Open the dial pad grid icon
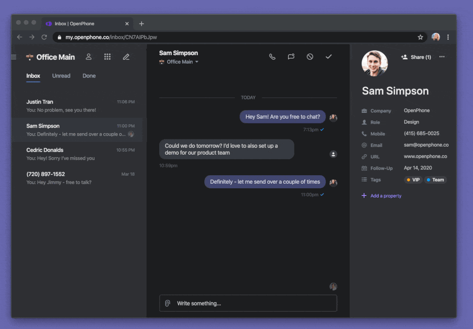The height and width of the screenshot is (329, 473). pyautogui.click(x=107, y=56)
